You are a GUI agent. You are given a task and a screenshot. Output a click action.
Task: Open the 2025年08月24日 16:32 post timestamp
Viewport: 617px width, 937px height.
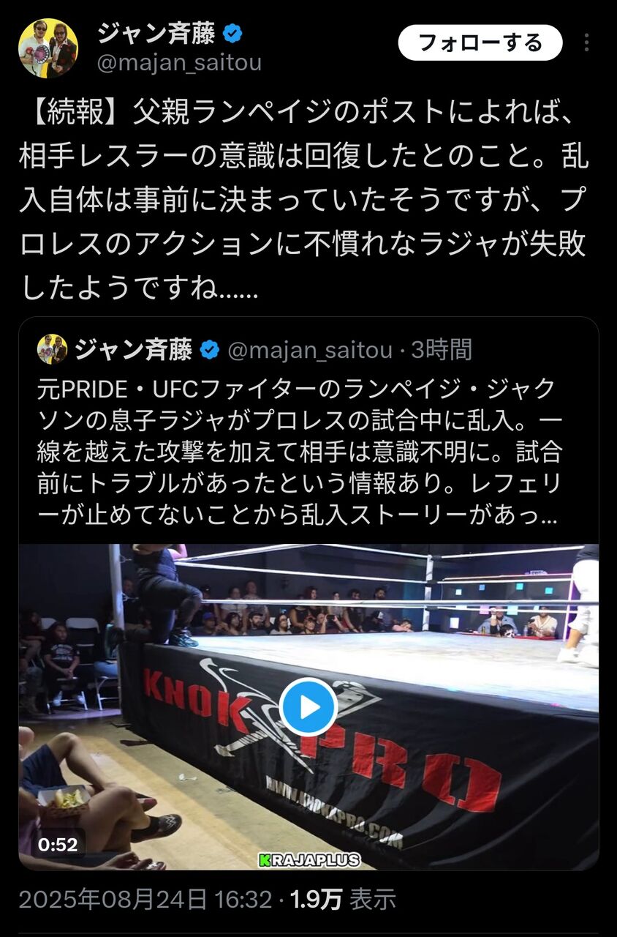145,900
